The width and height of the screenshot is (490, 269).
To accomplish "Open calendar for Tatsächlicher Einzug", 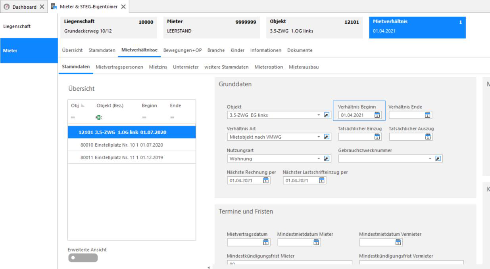I will [377, 137].
